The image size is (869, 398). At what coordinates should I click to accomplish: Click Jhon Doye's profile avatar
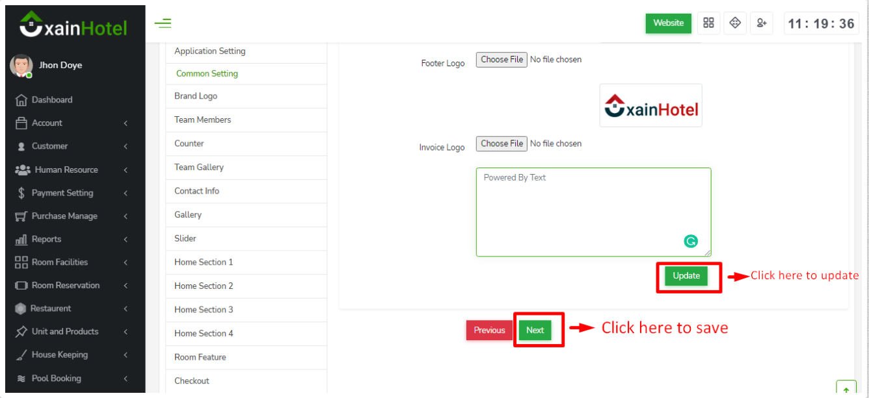point(21,66)
